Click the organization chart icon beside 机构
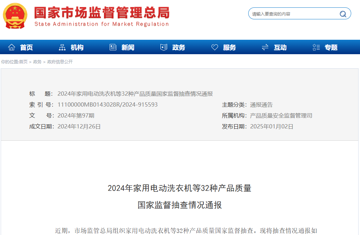 pyautogui.click(x=62, y=47)
